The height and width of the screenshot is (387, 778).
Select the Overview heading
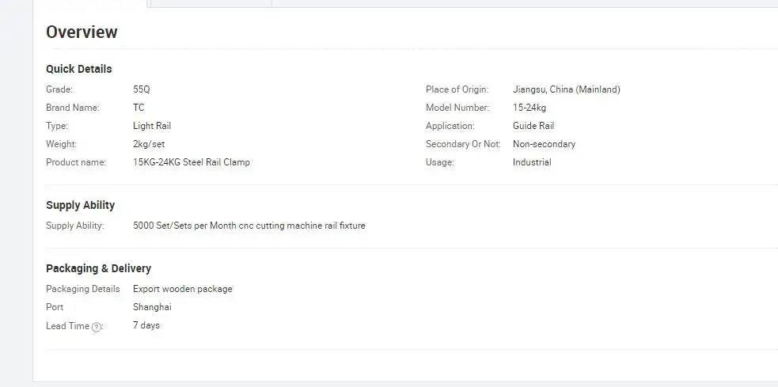click(x=82, y=32)
